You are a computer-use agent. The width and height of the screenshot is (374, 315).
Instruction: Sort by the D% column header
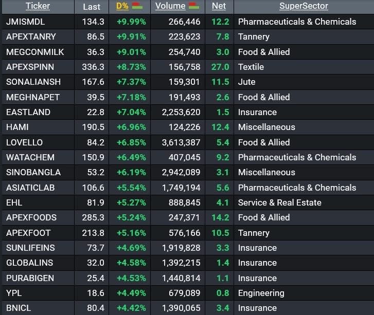click(x=122, y=6)
